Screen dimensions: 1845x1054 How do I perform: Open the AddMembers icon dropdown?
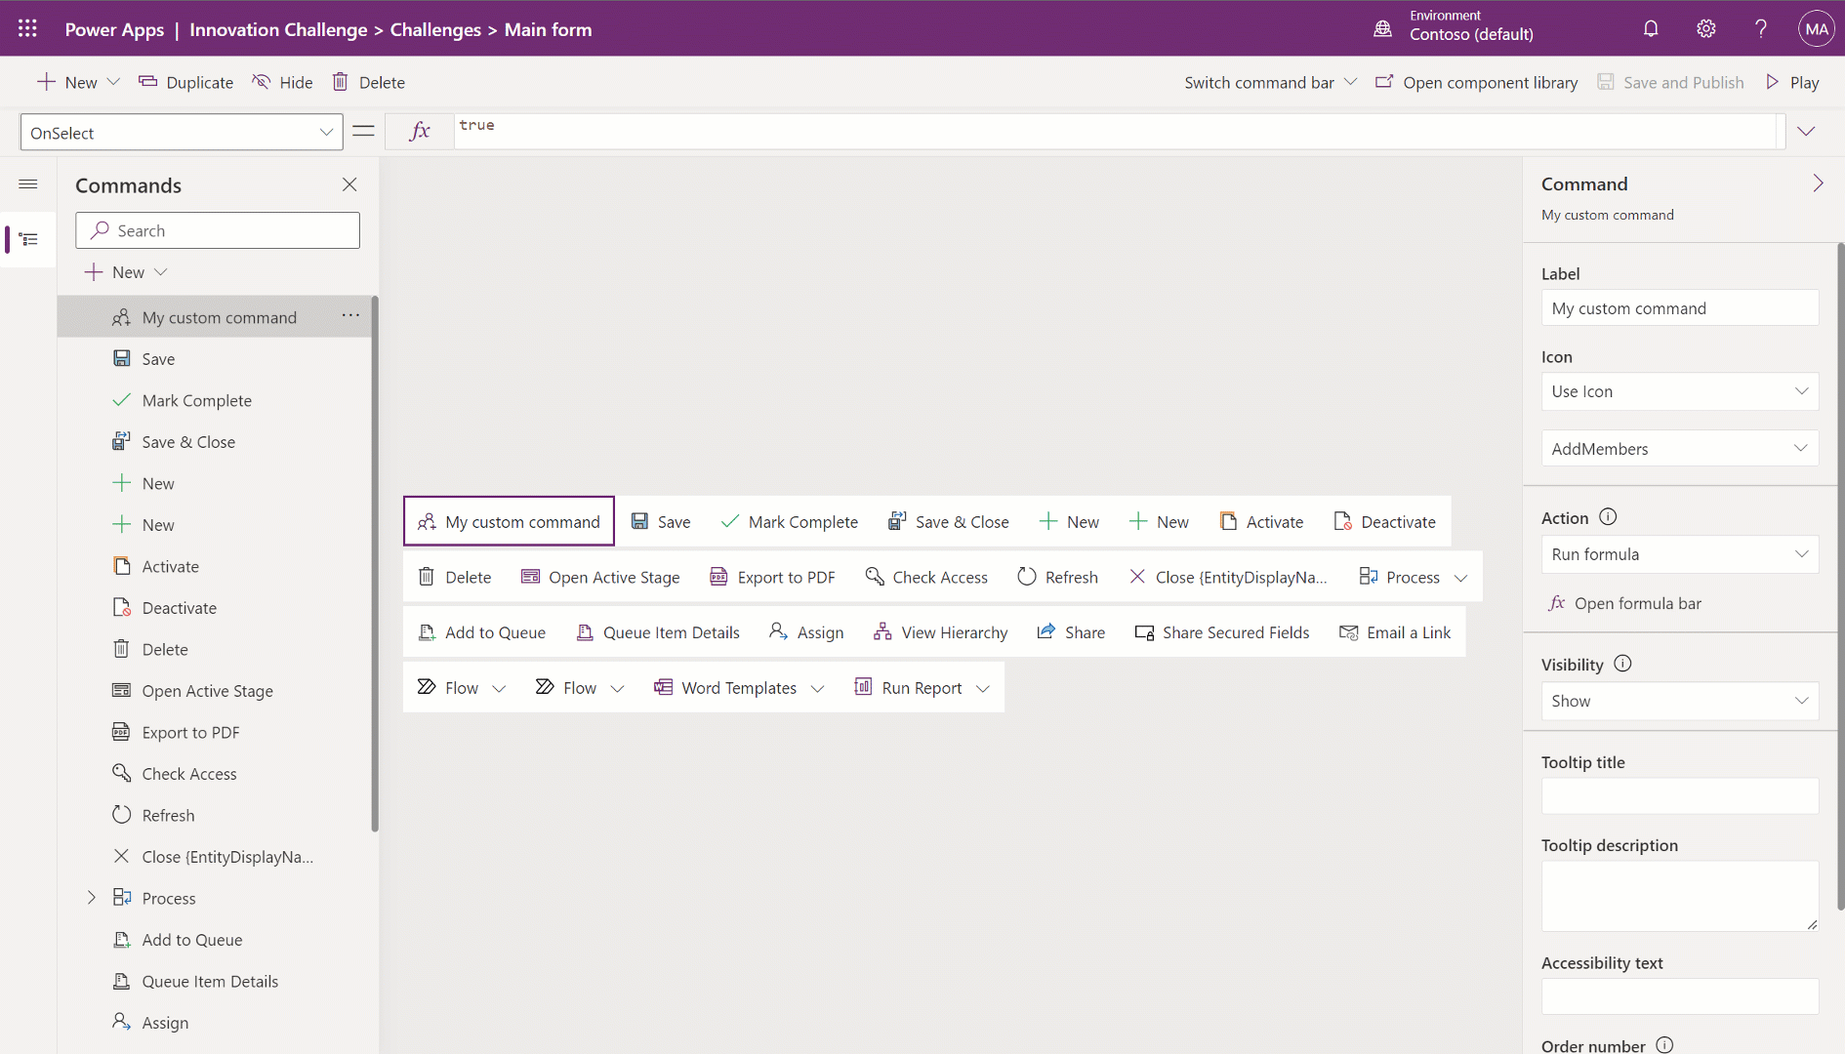point(1679,449)
